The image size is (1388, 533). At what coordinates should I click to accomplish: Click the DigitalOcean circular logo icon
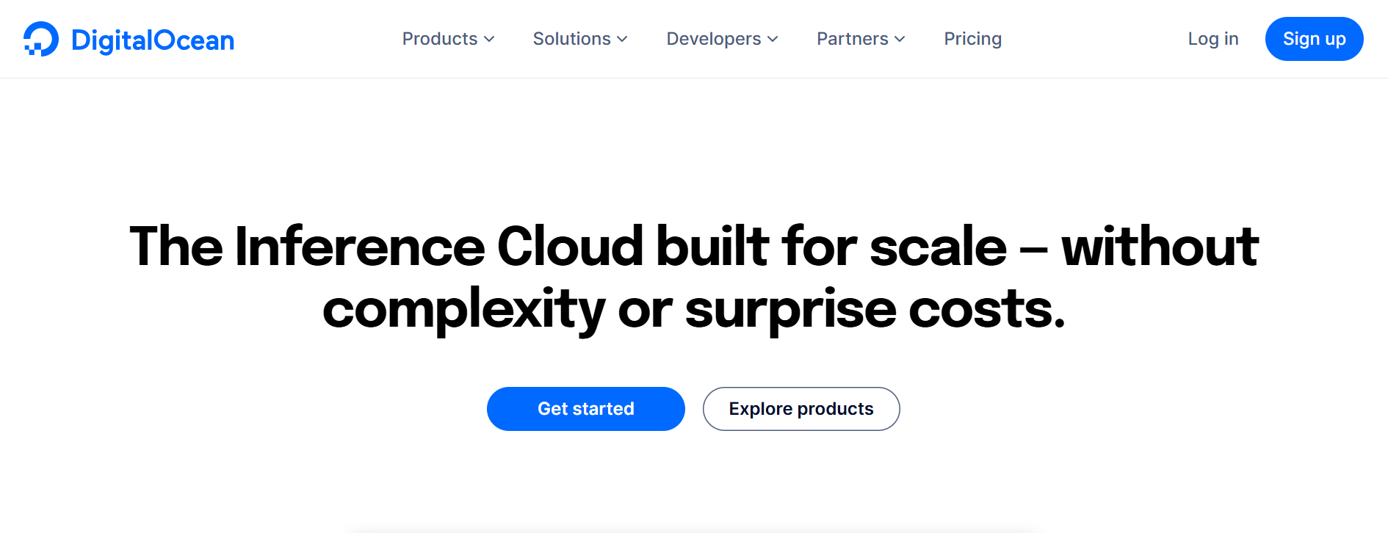41,39
